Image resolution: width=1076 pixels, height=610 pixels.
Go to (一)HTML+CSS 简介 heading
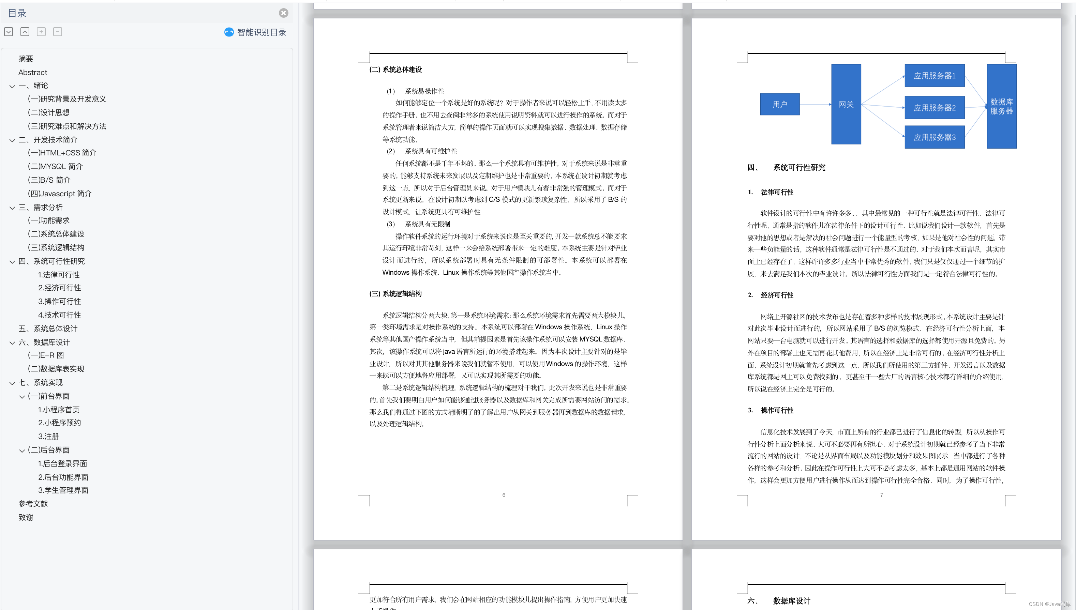click(x=62, y=153)
